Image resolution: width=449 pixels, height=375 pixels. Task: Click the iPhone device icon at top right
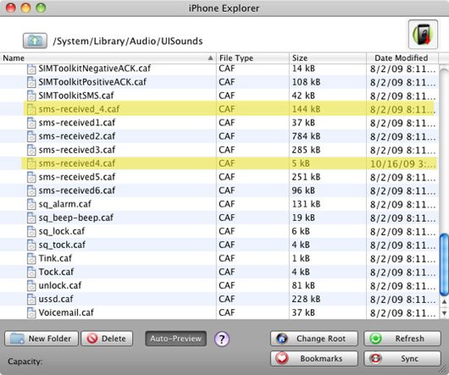(x=423, y=35)
